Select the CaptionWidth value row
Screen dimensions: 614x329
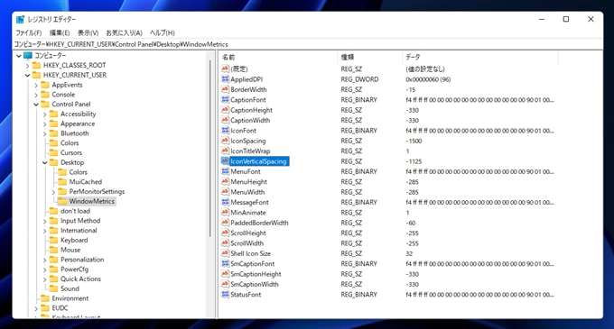[x=250, y=121]
